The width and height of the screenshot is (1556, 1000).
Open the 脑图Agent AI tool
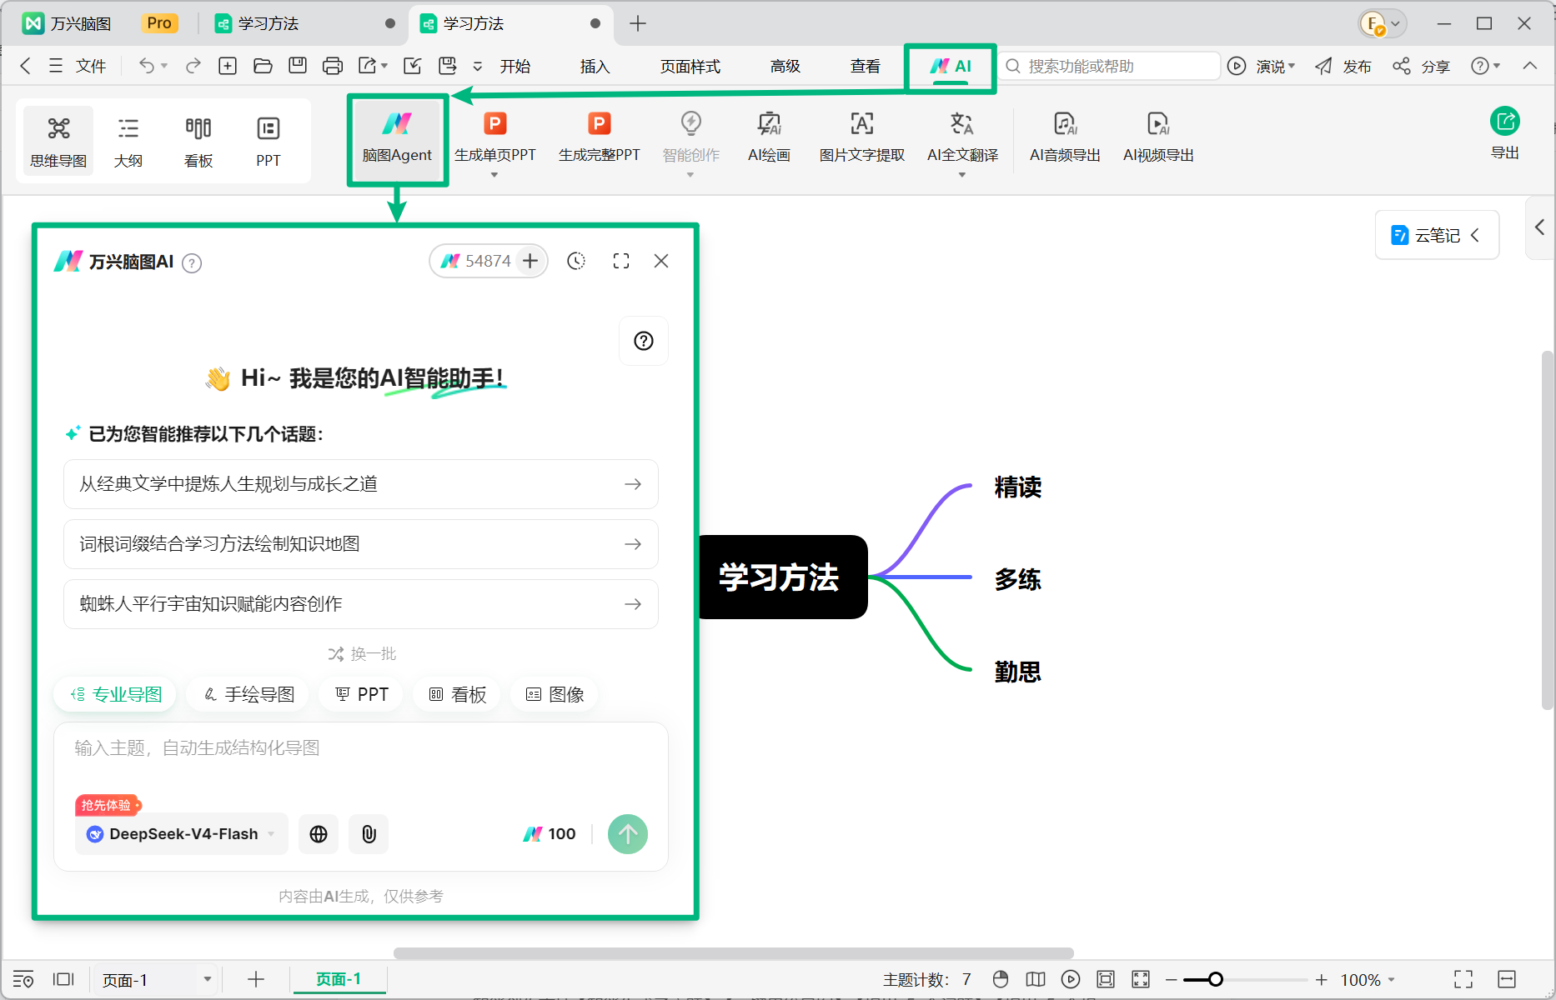point(397,137)
